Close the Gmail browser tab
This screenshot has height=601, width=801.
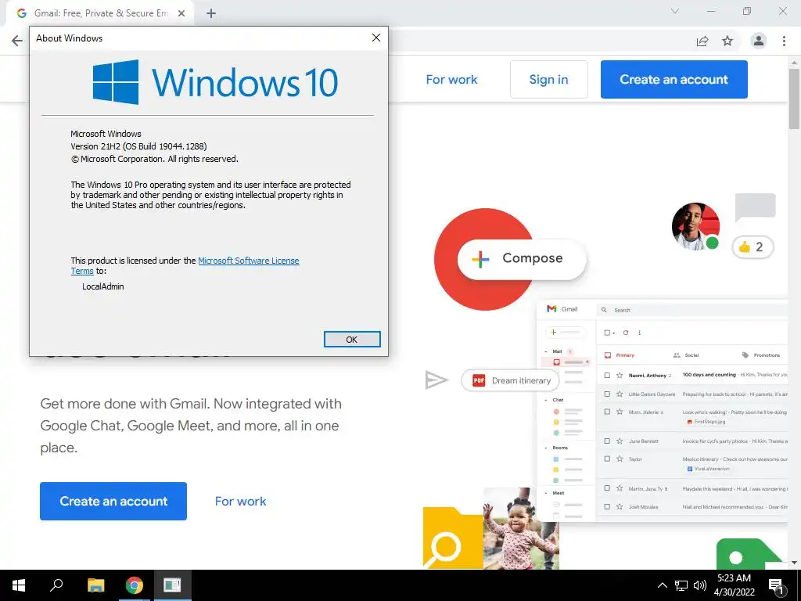coord(181,13)
